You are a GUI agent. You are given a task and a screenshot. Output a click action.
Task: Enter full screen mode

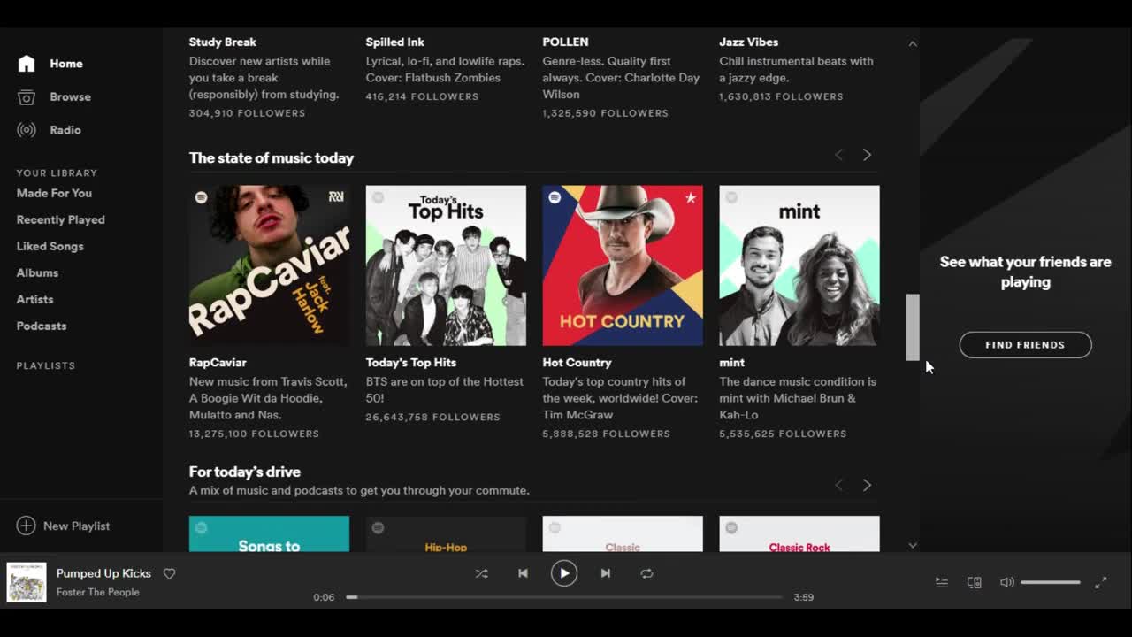click(x=1101, y=582)
